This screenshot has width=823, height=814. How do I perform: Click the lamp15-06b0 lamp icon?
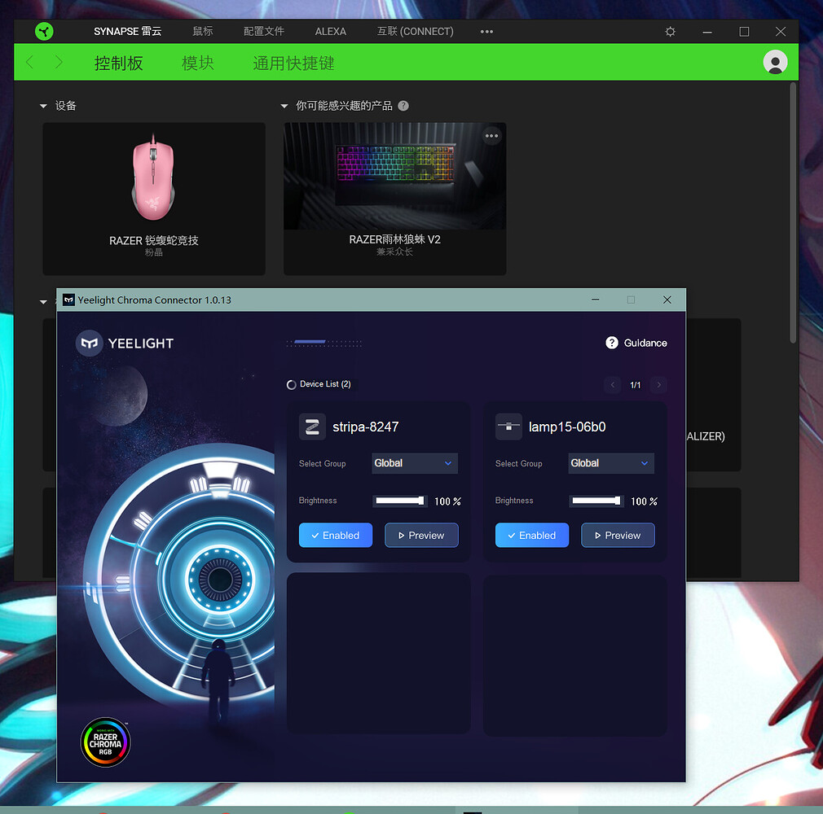(508, 427)
